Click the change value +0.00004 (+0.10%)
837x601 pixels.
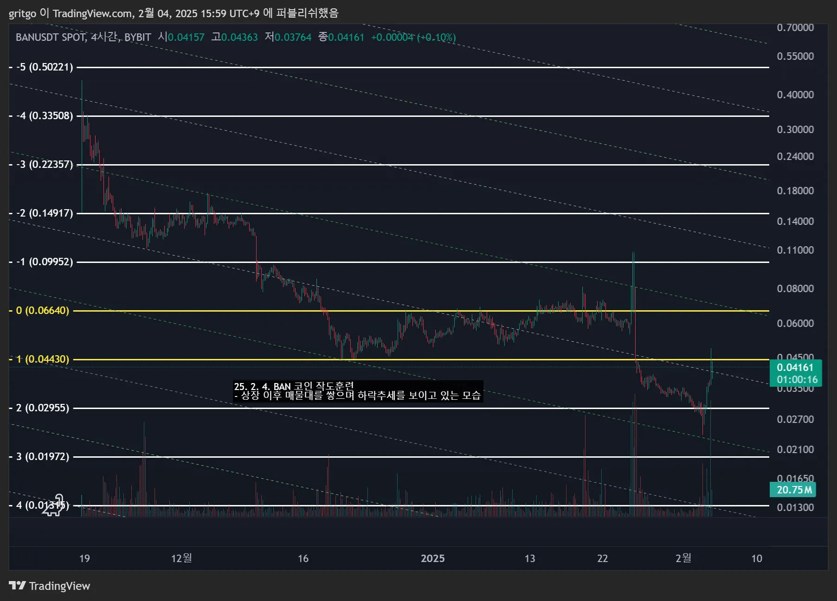click(x=413, y=37)
